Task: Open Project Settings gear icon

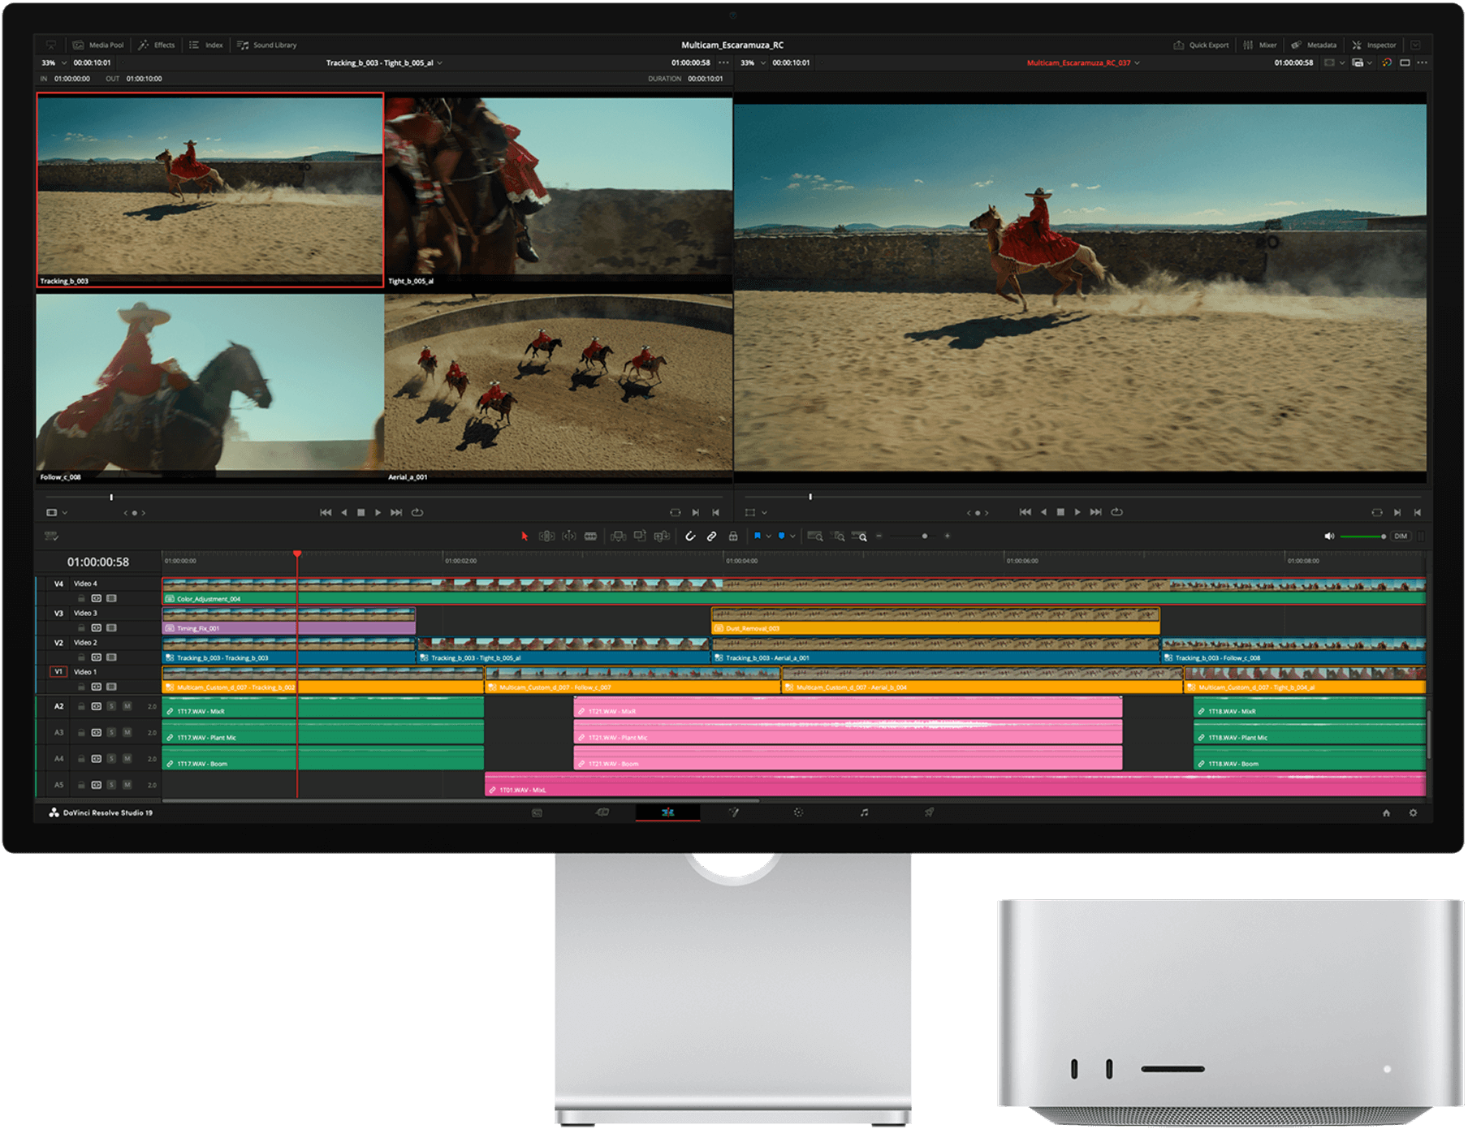Action: (1413, 812)
